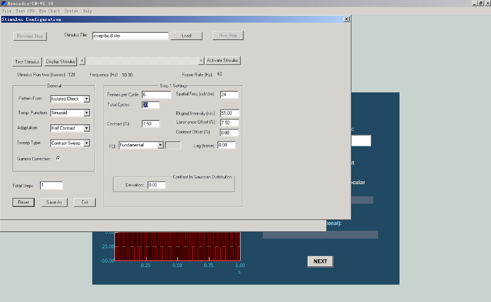Expand the FCI Fundamental dropdown
491x302 pixels.
point(160,145)
